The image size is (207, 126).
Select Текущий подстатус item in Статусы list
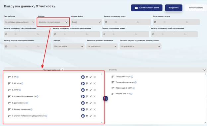(125, 82)
